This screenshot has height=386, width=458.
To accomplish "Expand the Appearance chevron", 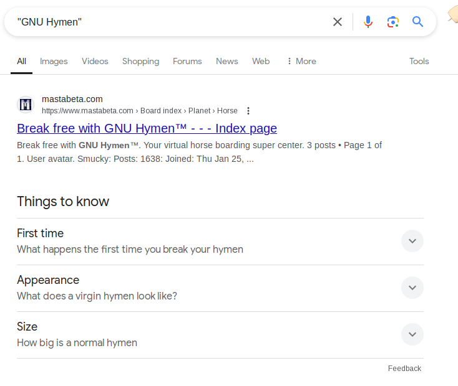I will click(x=412, y=288).
